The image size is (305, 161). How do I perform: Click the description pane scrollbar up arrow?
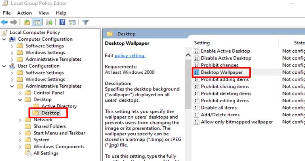[x=187, y=55]
